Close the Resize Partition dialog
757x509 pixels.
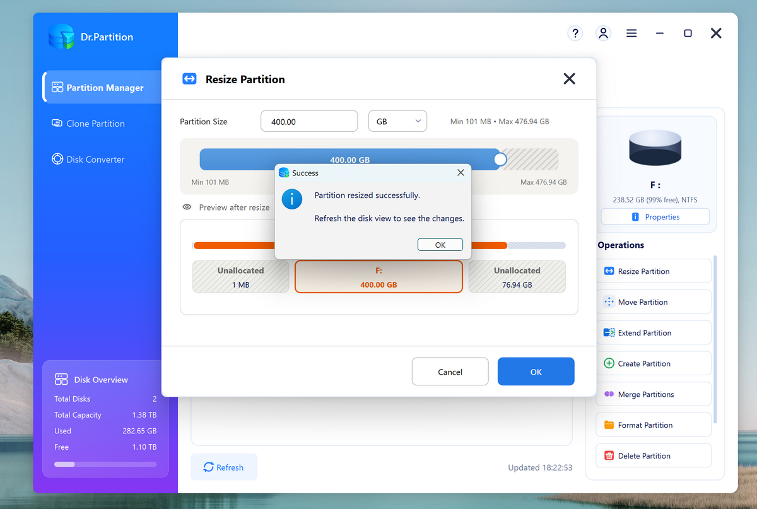[569, 79]
